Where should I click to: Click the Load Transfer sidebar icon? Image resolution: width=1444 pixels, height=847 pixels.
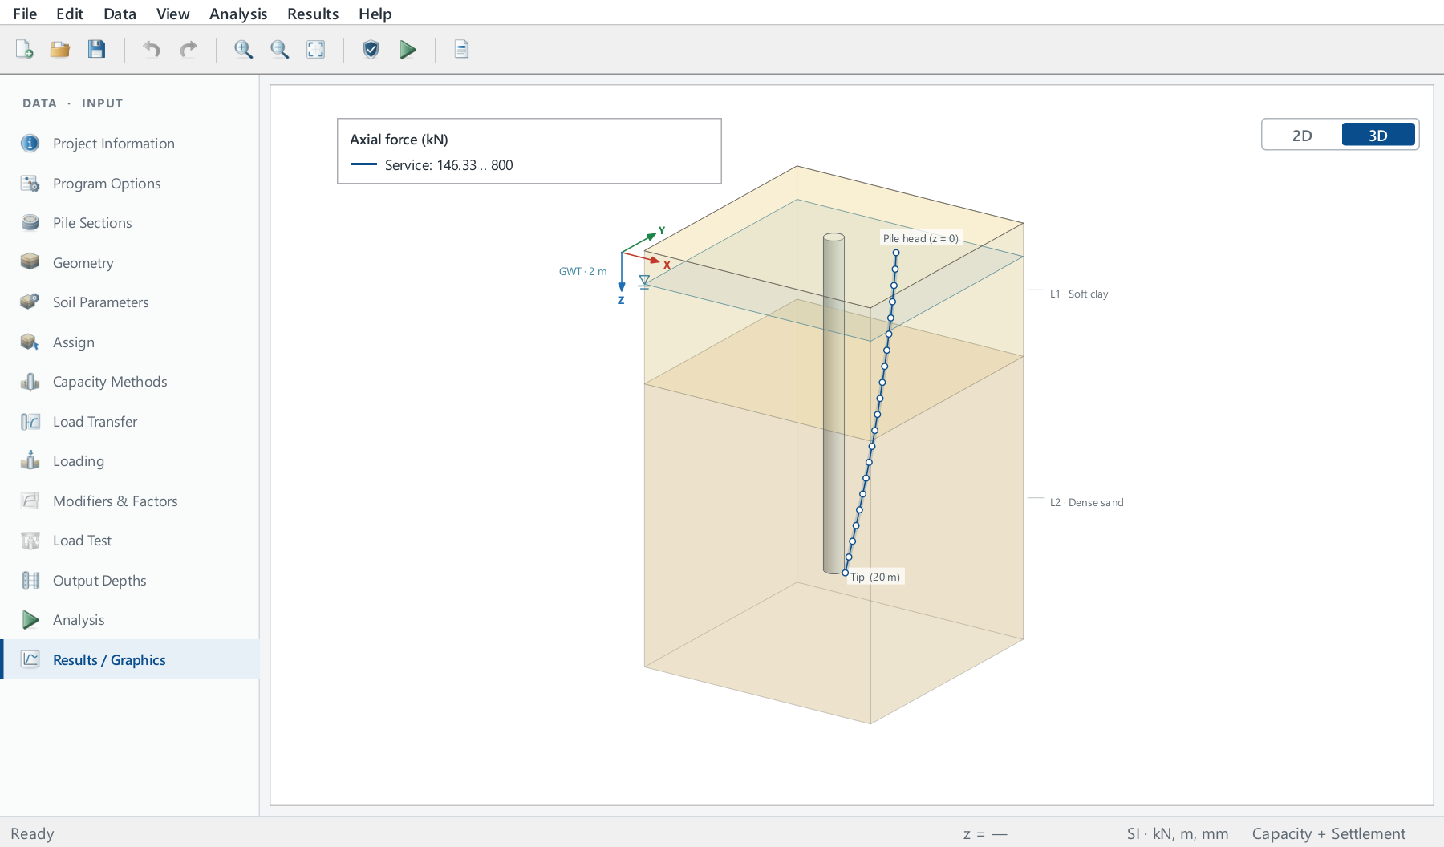click(x=30, y=422)
